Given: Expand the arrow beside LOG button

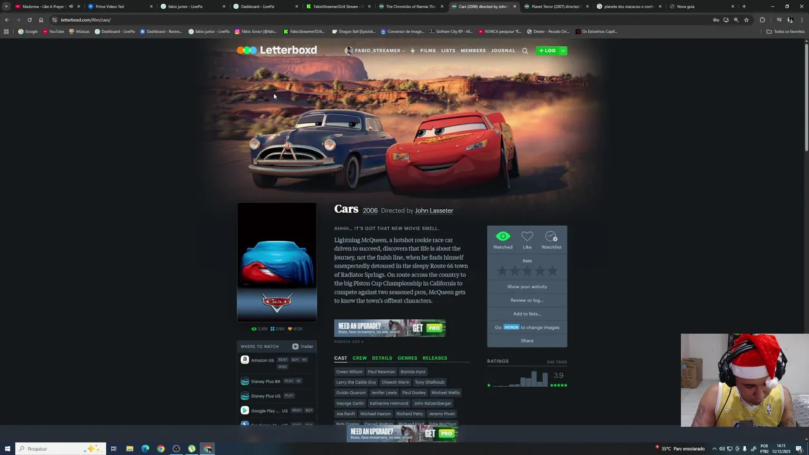Looking at the screenshot, I should [563, 51].
